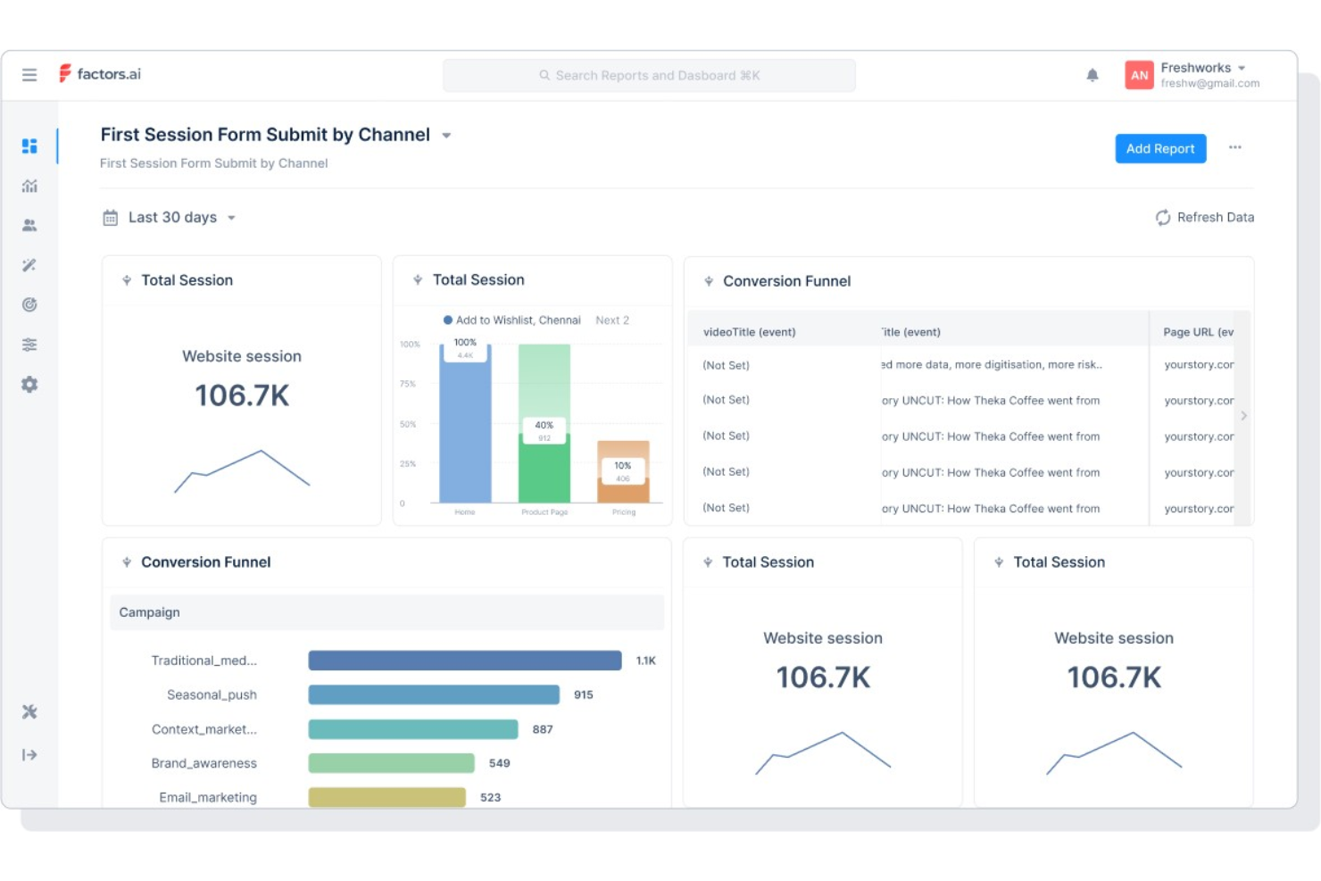Click the Email_marketing campaign bar
The image size is (1321, 881).
point(386,797)
